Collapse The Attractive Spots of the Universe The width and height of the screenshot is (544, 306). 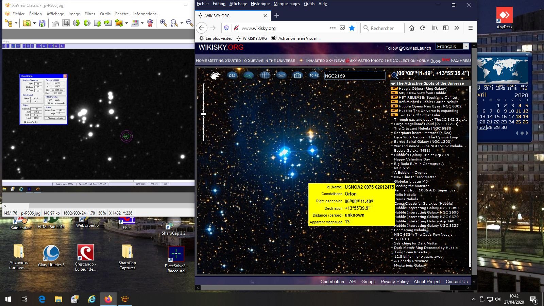(x=393, y=83)
